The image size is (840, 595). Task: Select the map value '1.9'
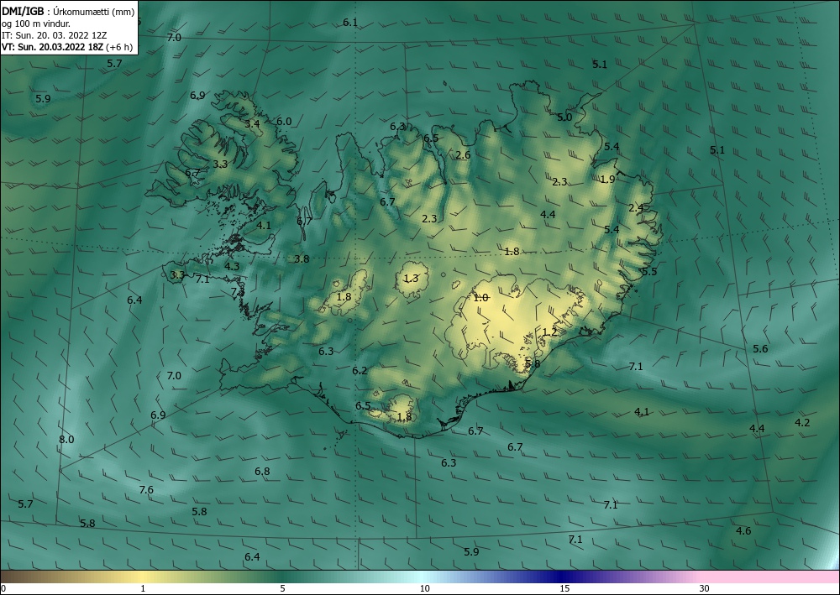[x=607, y=180]
